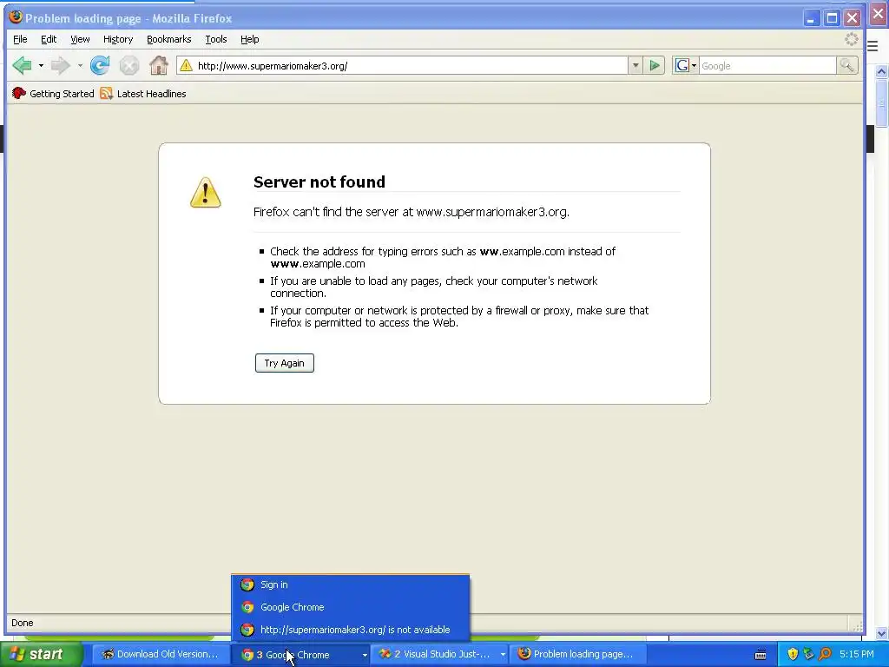
Task: Select the Google Chrome window entry in popup
Action: coord(351,607)
